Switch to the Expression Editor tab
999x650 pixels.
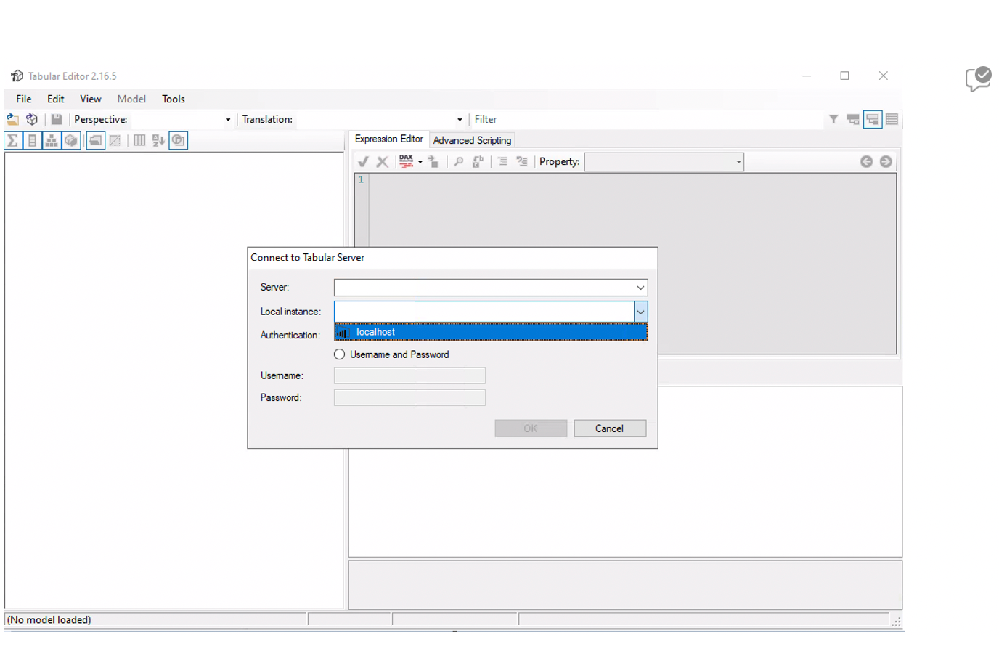388,139
